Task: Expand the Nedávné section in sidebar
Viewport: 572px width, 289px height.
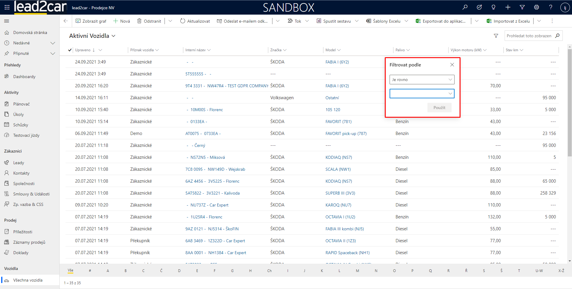Action: click(x=53, y=43)
